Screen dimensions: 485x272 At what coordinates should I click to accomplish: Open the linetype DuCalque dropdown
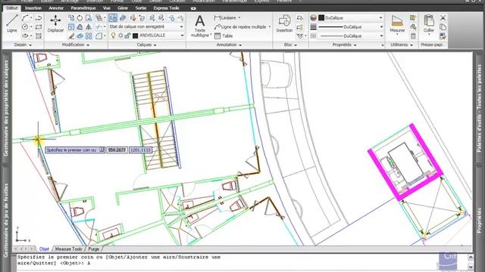tap(352, 36)
